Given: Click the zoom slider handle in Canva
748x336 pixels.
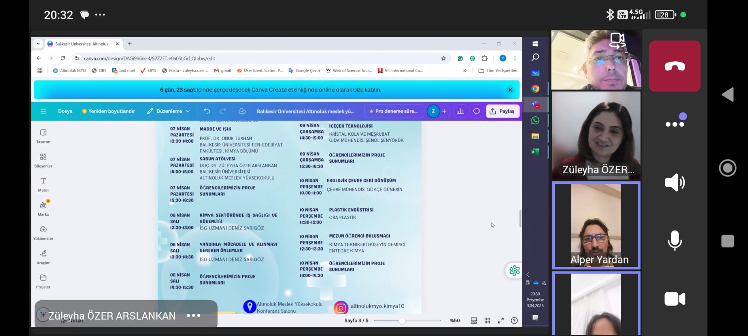Looking at the screenshot, I should pyautogui.click(x=402, y=321).
